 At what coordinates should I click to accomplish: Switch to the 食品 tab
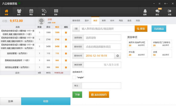tap(129, 20)
